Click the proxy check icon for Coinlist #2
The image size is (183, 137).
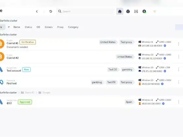165,58
